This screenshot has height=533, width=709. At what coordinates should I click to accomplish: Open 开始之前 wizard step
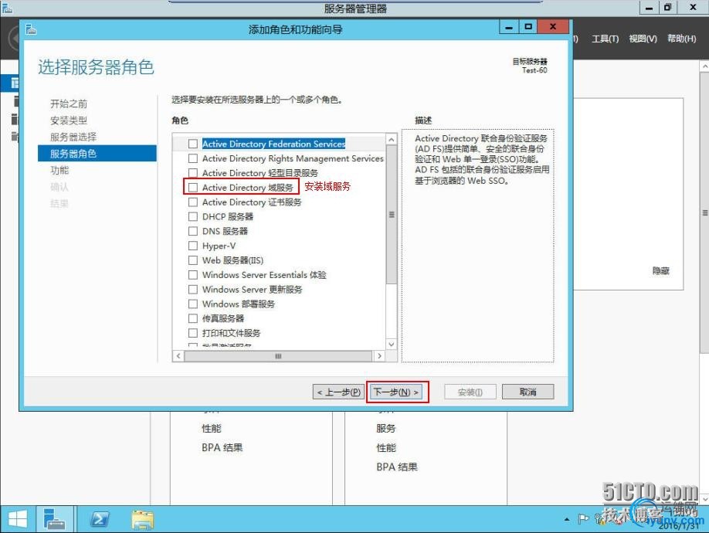69,104
